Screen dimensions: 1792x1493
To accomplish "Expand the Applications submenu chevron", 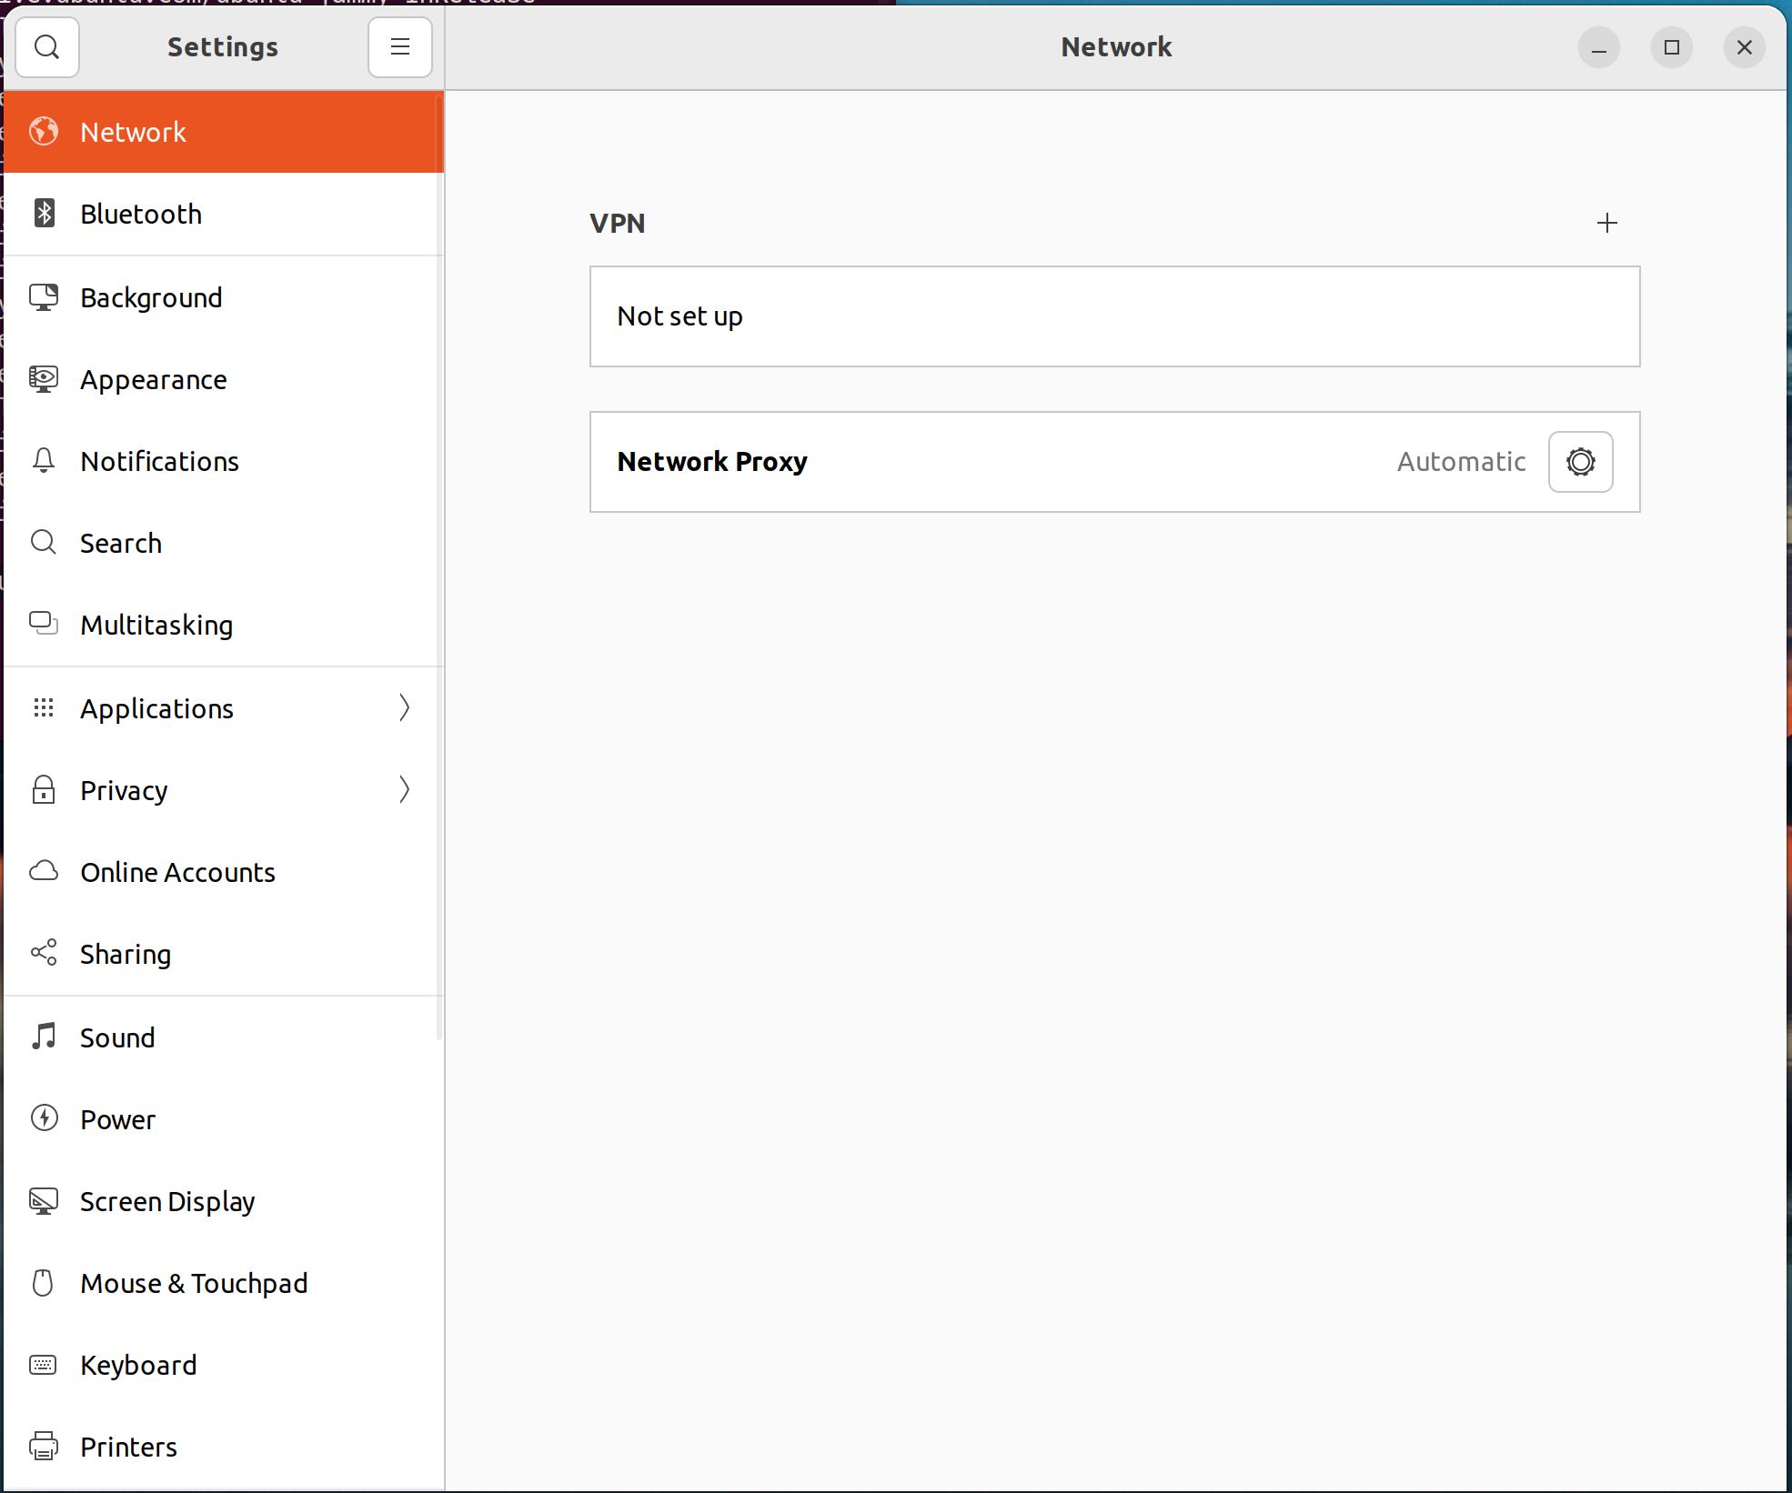I will coord(405,708).
